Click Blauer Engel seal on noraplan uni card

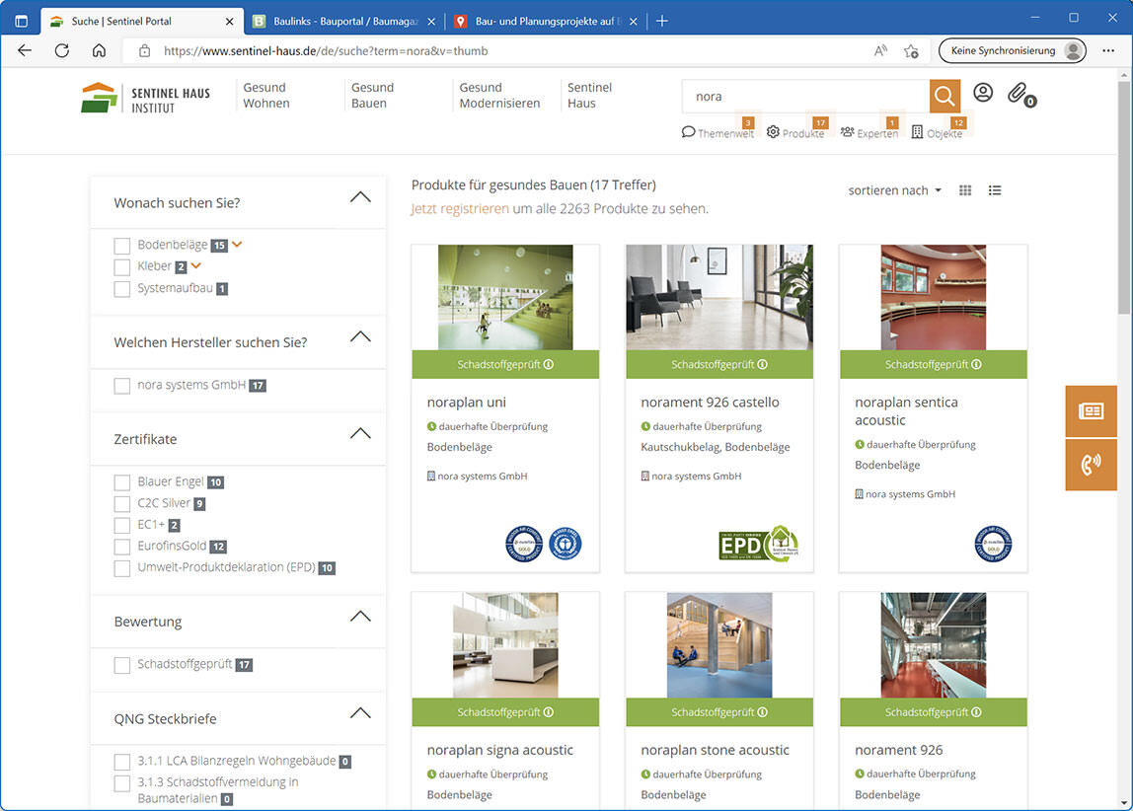(x=566, y=544)
